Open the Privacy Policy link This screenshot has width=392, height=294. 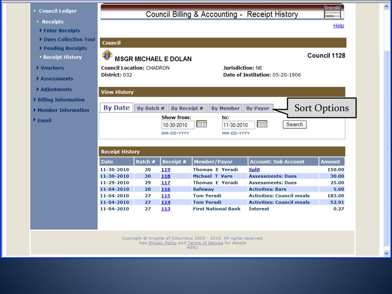[162, 243]
